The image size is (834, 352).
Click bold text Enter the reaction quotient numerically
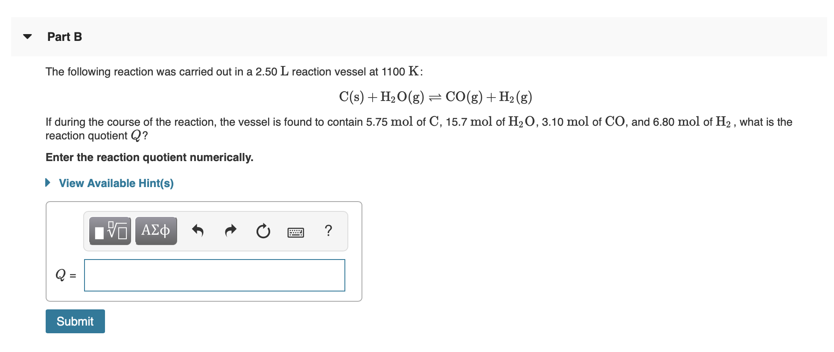[x=149, y=157]
